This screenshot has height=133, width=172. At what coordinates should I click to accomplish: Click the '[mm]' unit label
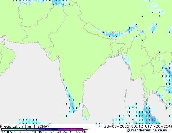point(30,126)
